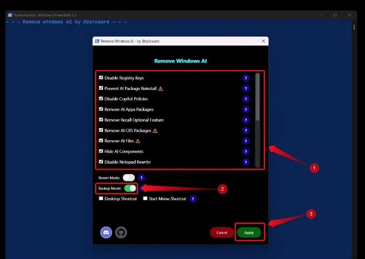Close the Remove Windows AI dialog
Screen dimensions: 365x259
pyautogui.click(x=263, y=41)
